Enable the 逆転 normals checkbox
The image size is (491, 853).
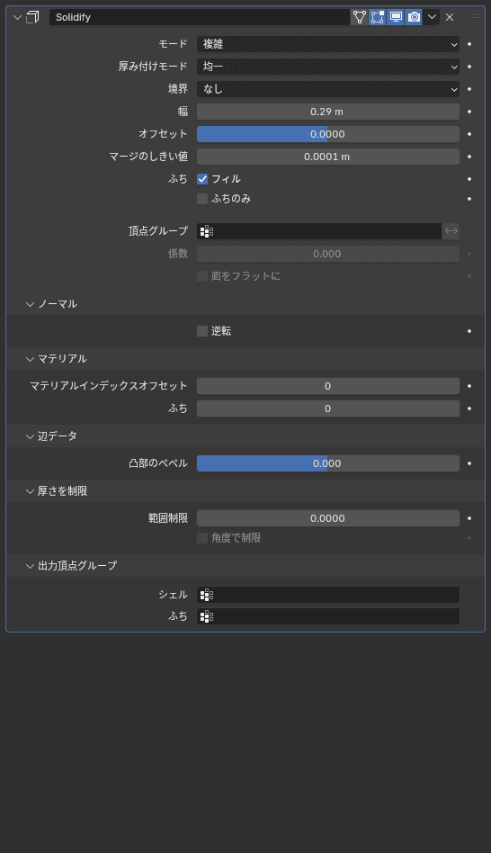202,331
